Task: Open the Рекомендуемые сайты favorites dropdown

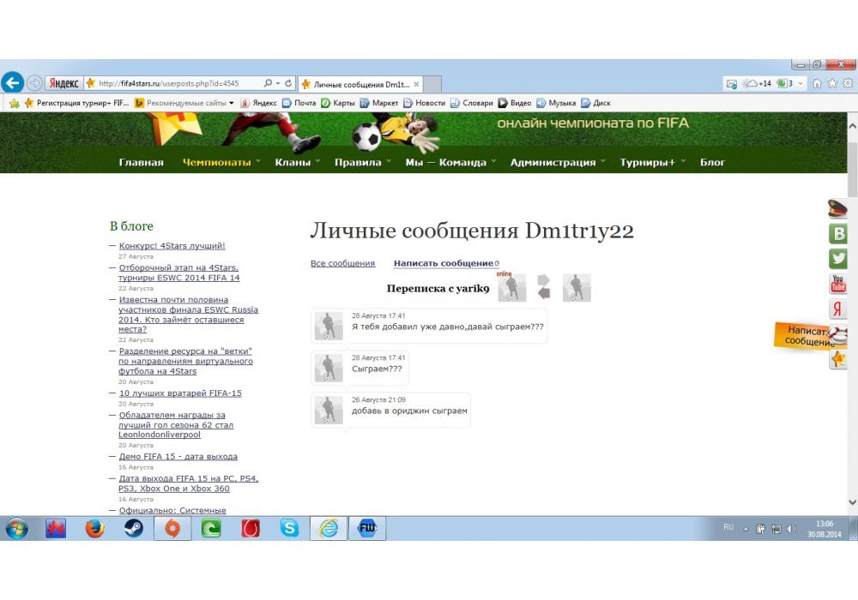Action: tap(184, 103)
